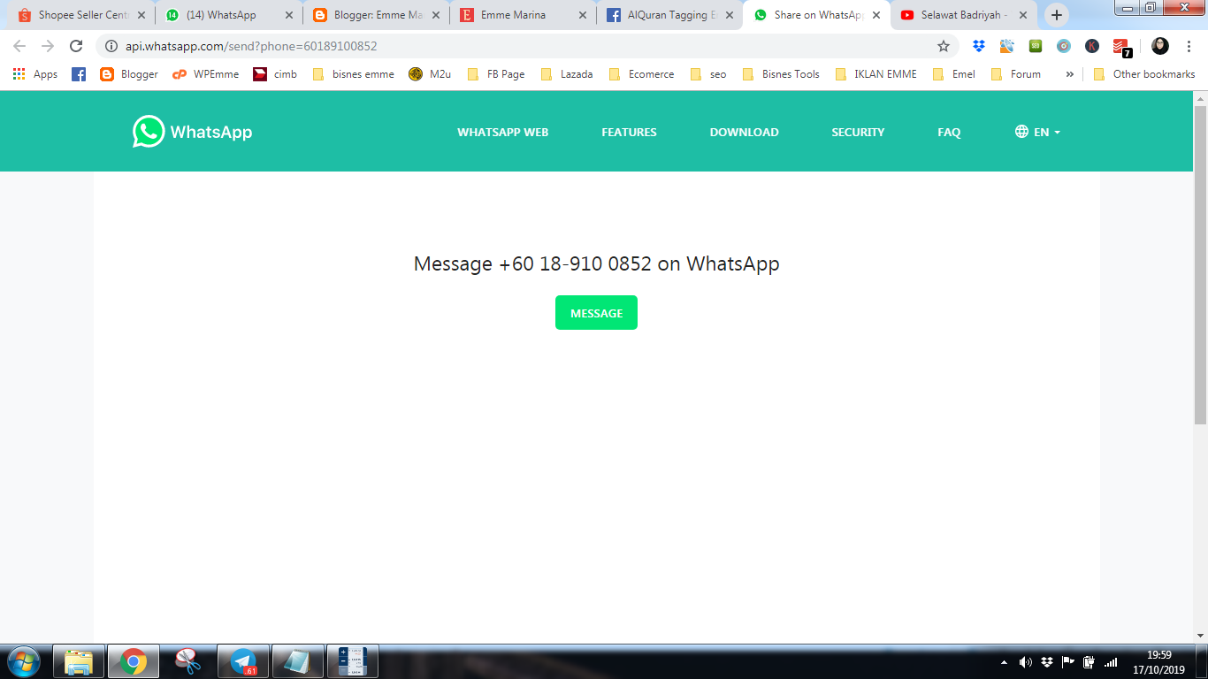This screenshot has height=679, width=1208.
Task: Click the browser forward arrow
Action: click(x=48, y=46)
